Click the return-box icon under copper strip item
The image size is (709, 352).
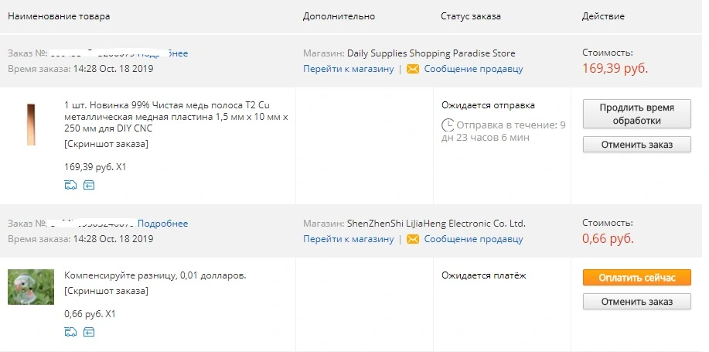coord(89,185)
